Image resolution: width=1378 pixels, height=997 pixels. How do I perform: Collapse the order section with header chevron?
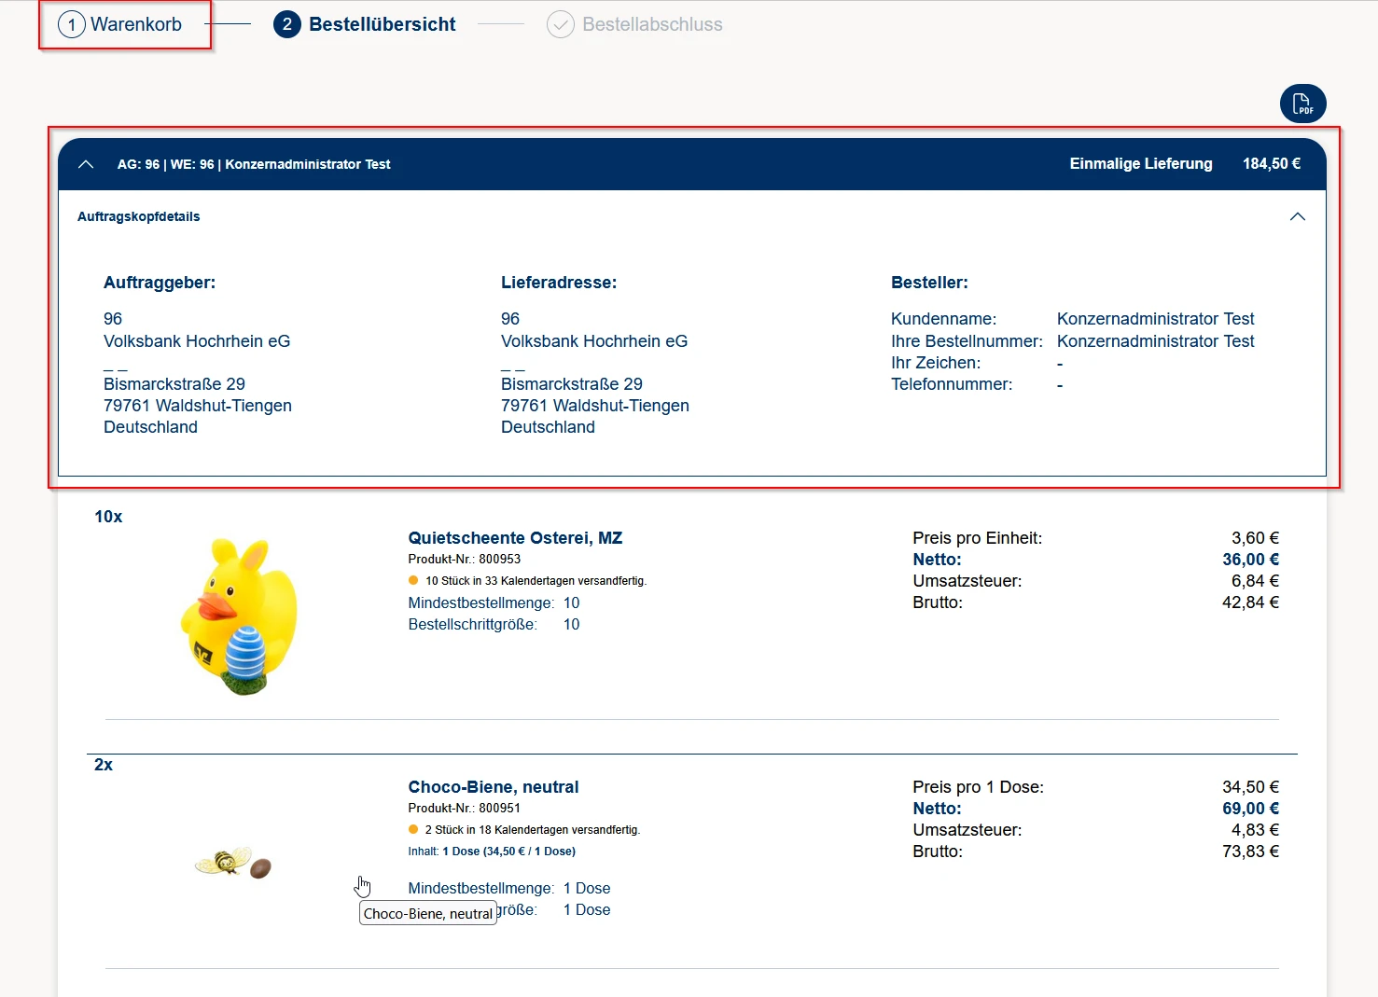tap(86, 164)
